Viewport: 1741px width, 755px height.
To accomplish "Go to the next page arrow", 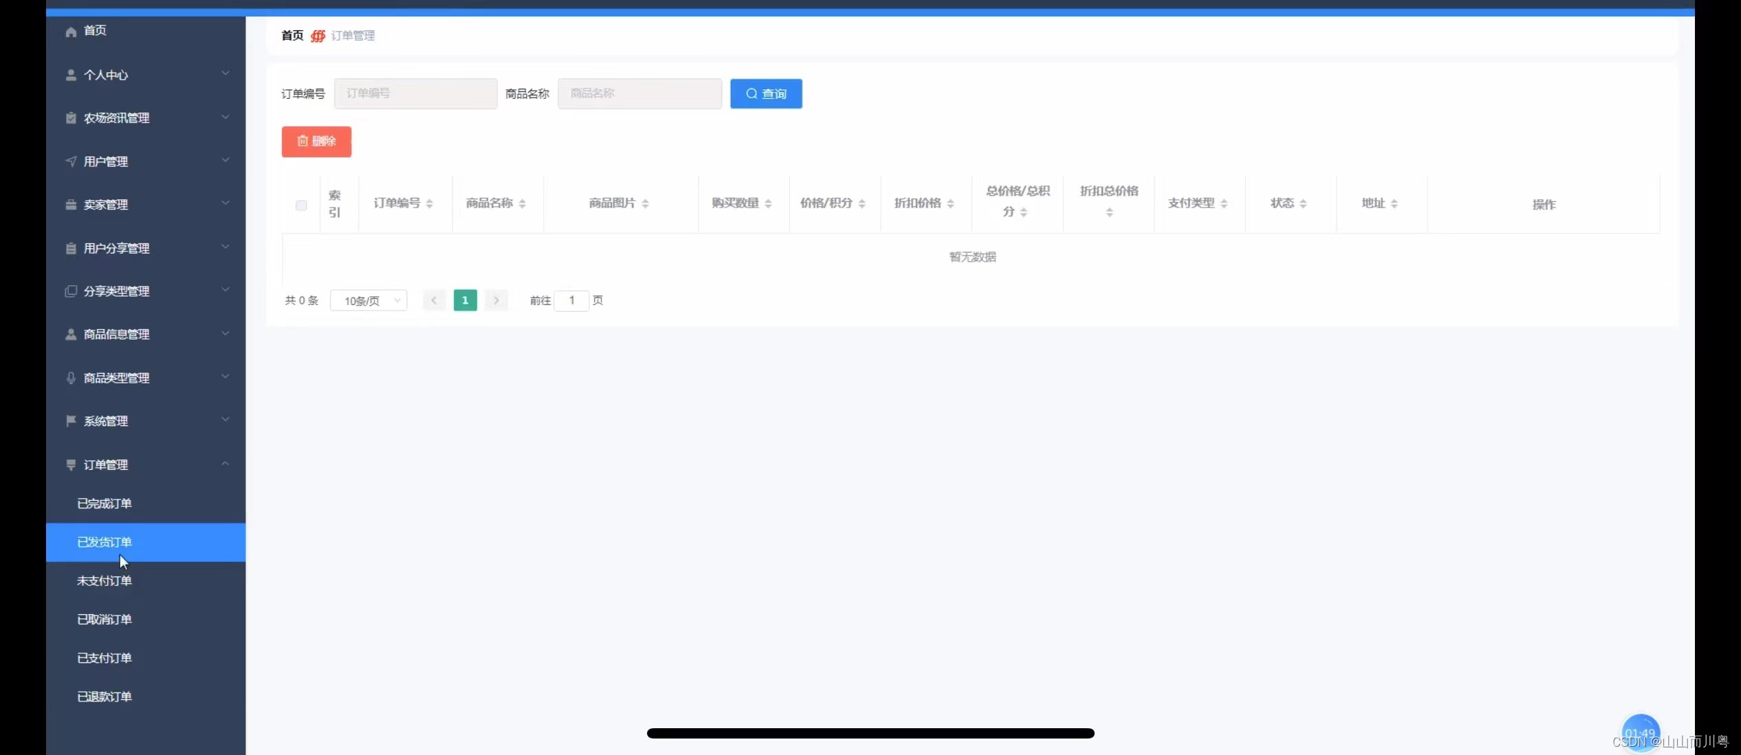I will click(496, 301).
